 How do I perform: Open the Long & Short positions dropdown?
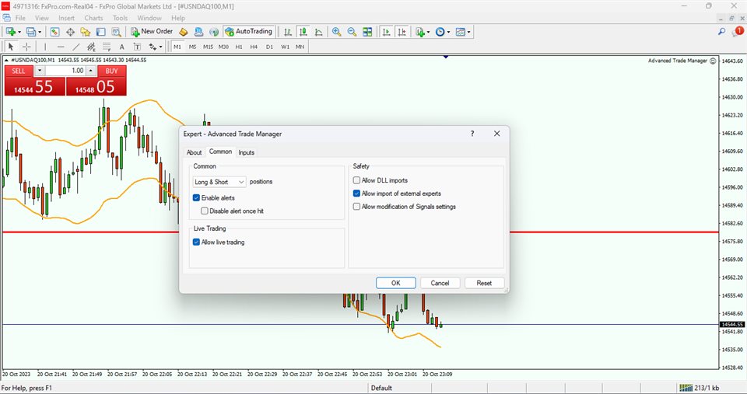click(x=219, y=182)
